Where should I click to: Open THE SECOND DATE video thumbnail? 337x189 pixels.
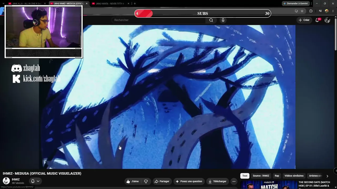[x=269, y=185]
